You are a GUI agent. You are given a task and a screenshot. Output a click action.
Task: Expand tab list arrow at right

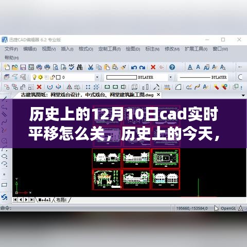point(243,95)
